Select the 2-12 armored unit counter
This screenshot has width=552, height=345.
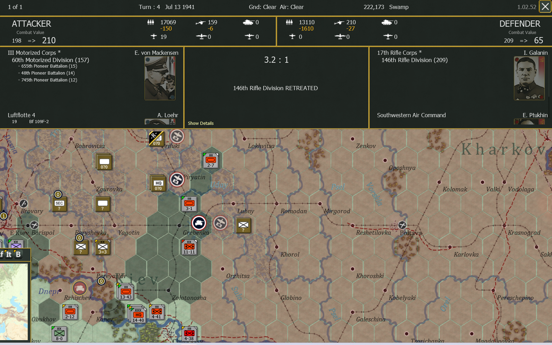[70, 312]
